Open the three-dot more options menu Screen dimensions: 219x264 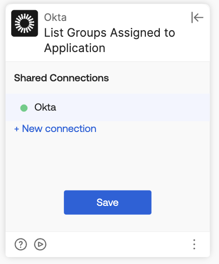click(194, 244)
